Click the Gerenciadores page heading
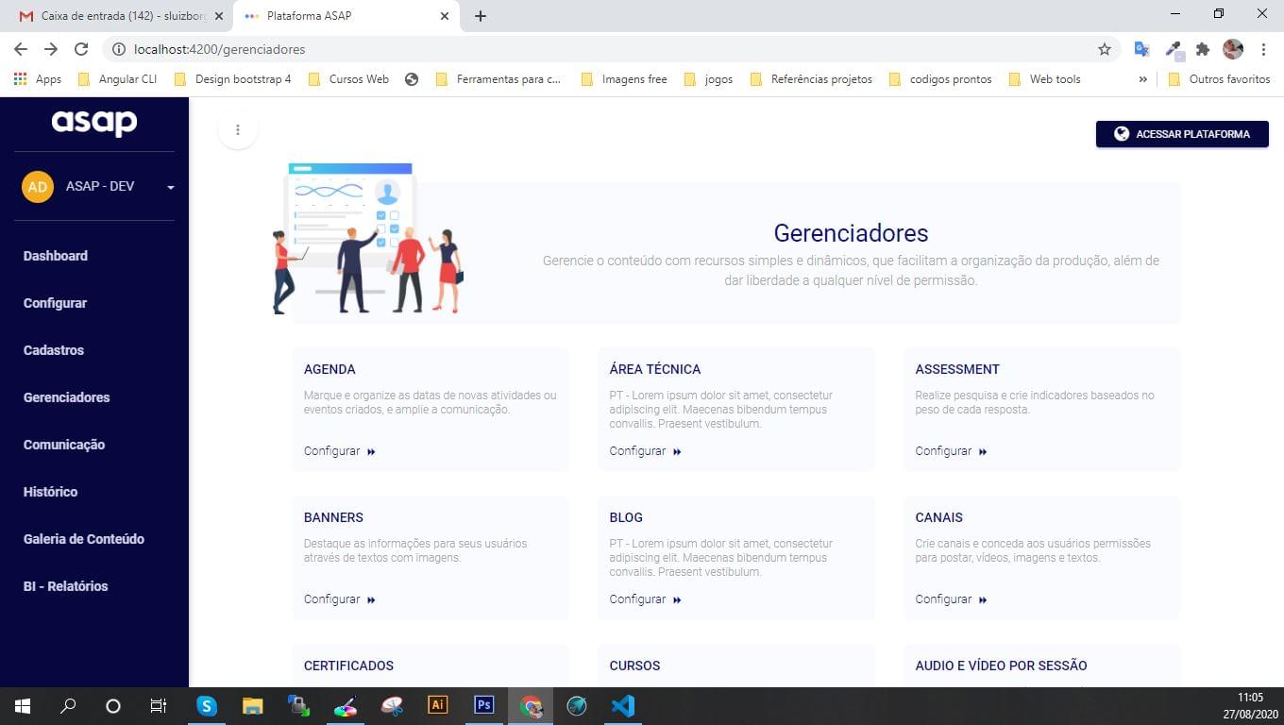The width and height of the screenshot is (1284, 725). [851, 233]
